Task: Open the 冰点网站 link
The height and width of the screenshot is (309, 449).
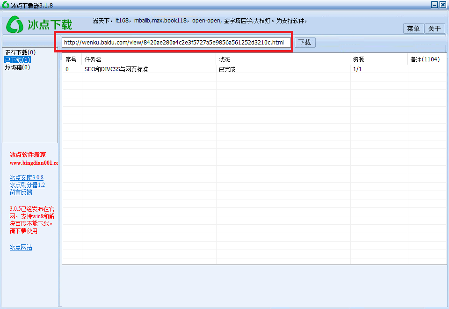Action: click(x=21, y=247)
